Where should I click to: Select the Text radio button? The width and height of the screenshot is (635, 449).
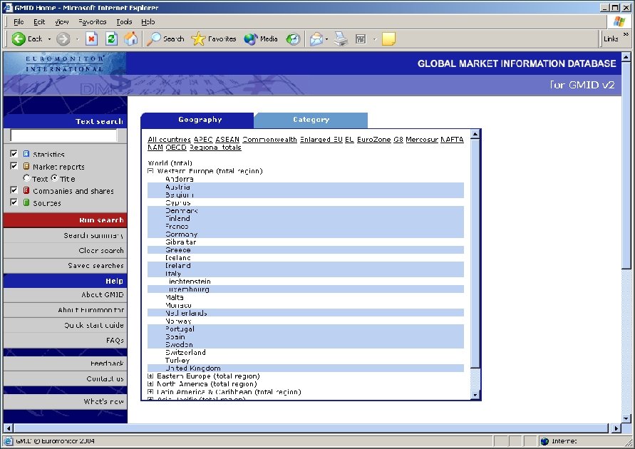26,178
